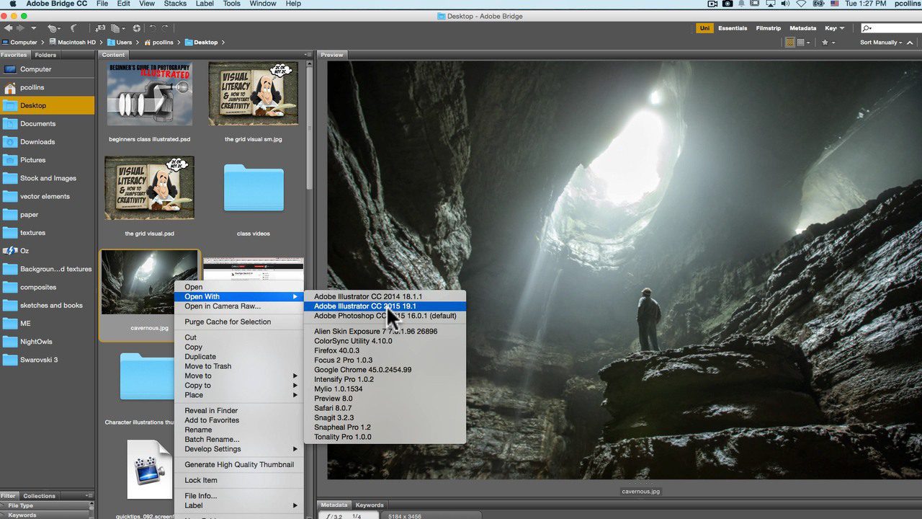The image size is (922, 519).
Task: Click the Go back navigation arrow
Action: click(x=9, y=27)
